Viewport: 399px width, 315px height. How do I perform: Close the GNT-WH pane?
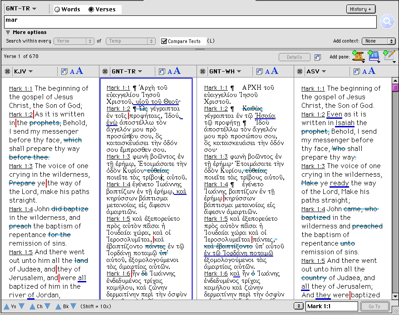click(x=202, y=71)
